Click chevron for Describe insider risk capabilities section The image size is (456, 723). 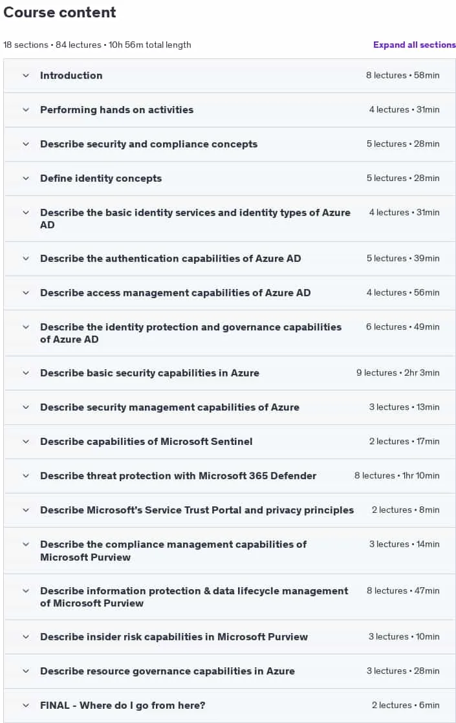[x=26, y=637]
